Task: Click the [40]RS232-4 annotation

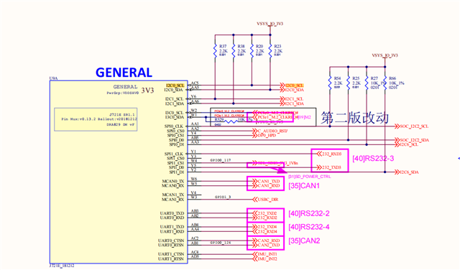Action: [x=308, y=227]
